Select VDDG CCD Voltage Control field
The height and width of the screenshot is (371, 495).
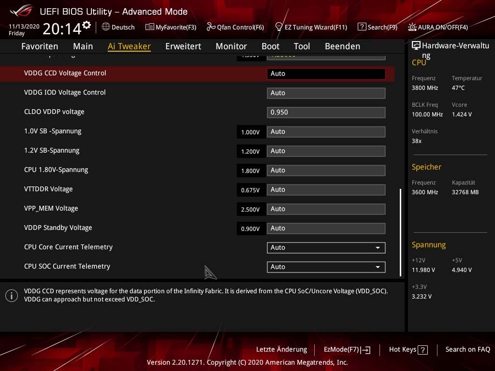click(326, 74)
